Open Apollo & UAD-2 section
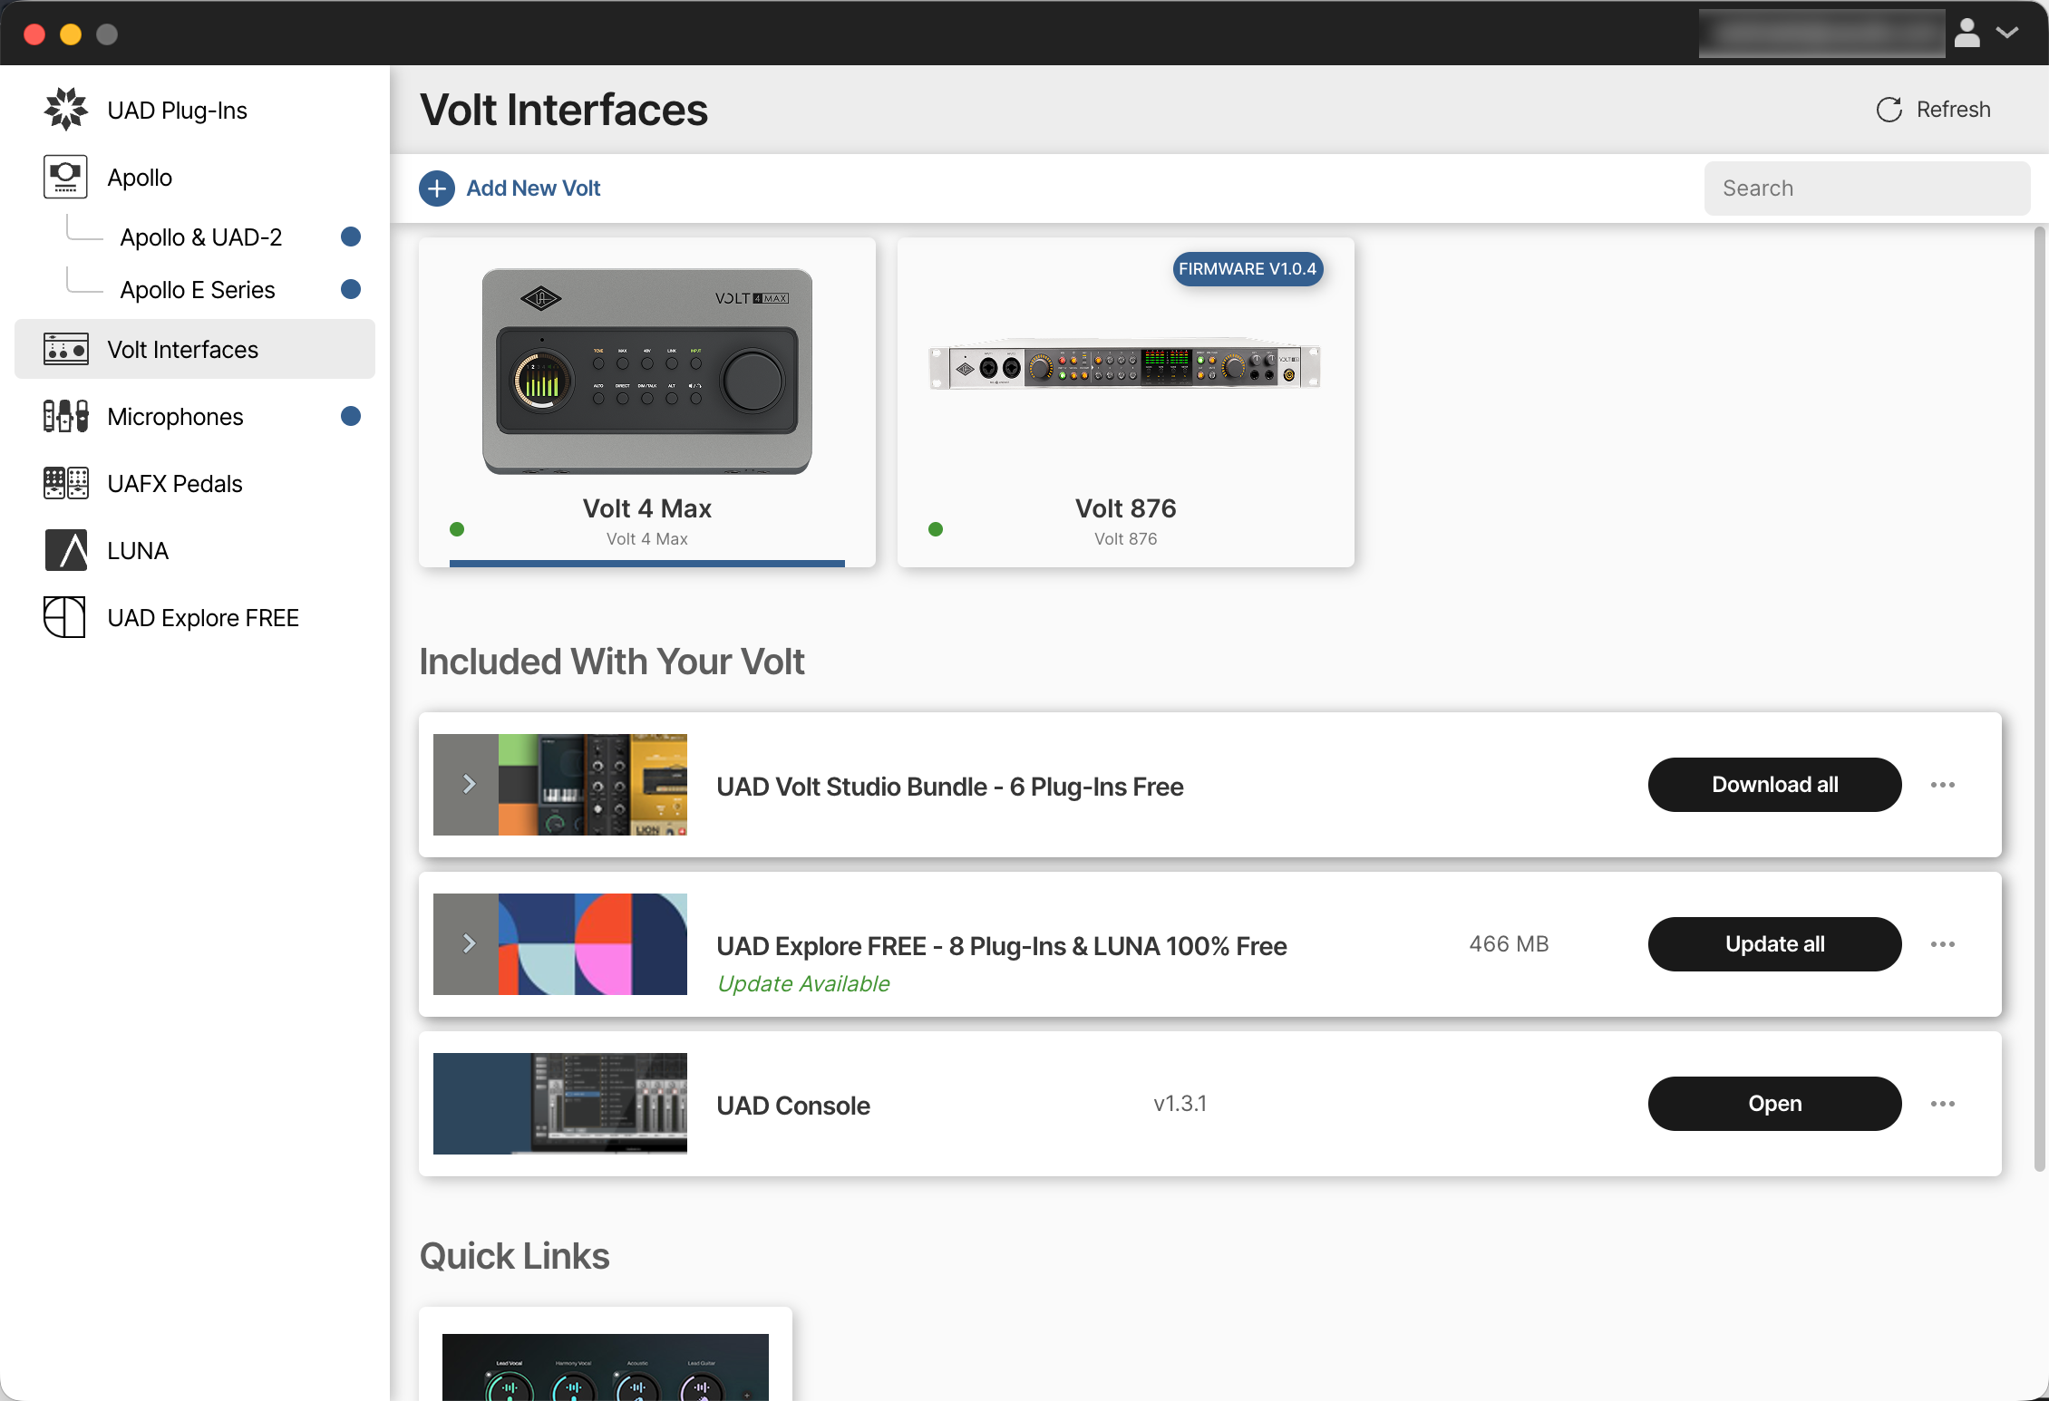Image resolution: width=2049 pixels, height=1401 pixels. (x=201, y=237)
